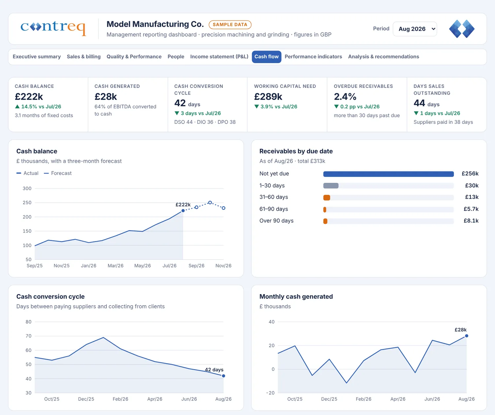This screenshot has height=415, width=495.
Task: Click the Over 90 days receivables bar
Action: click(x=325, y=221)
